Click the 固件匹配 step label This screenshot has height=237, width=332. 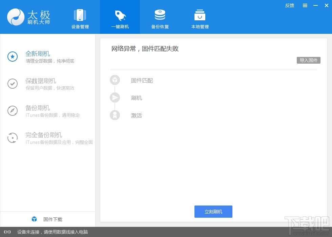[x=142, y=81]
